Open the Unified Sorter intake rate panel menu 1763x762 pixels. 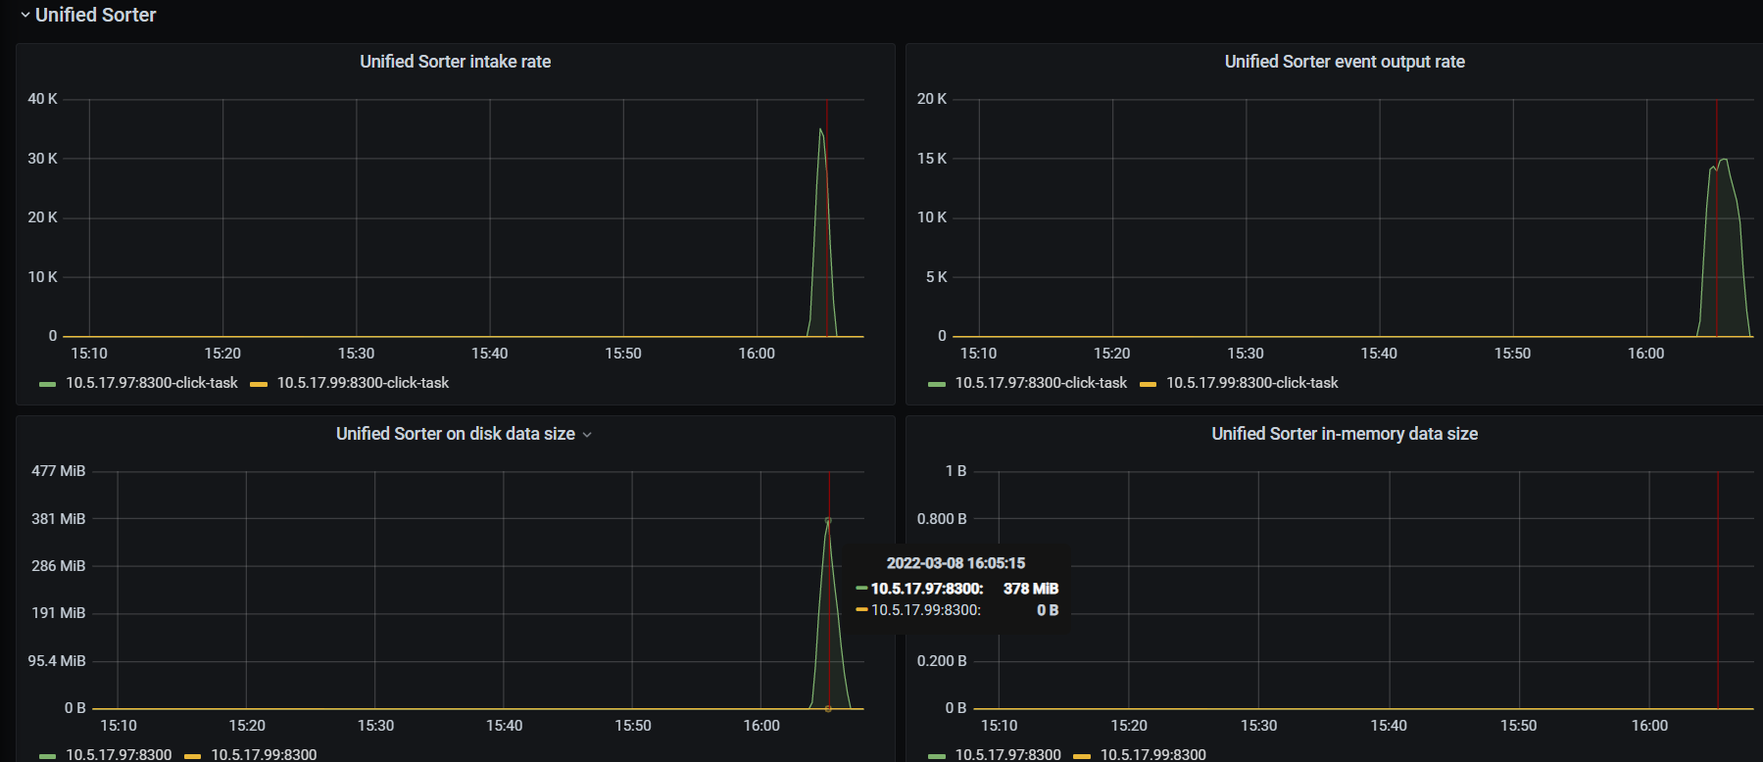[455, 62]
